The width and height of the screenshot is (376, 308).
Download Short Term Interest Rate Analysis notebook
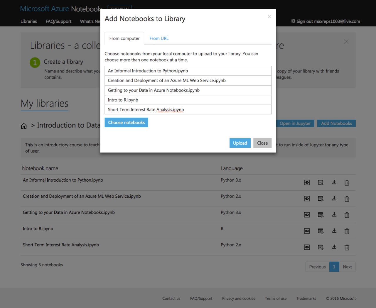334,247
